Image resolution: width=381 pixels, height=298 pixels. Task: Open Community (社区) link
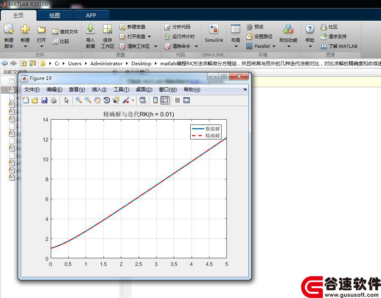329,27
